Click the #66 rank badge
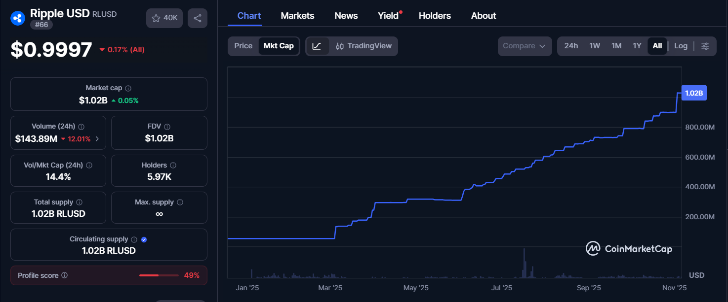 [41, 25]
